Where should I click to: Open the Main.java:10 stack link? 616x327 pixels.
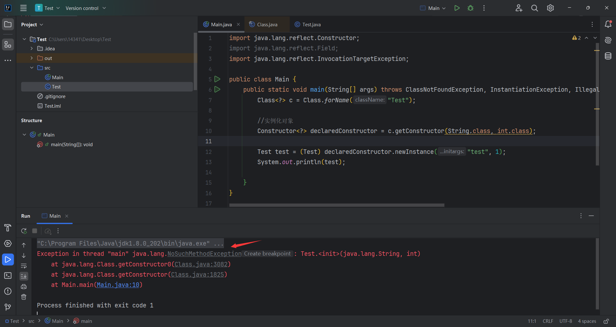point(118,285)
